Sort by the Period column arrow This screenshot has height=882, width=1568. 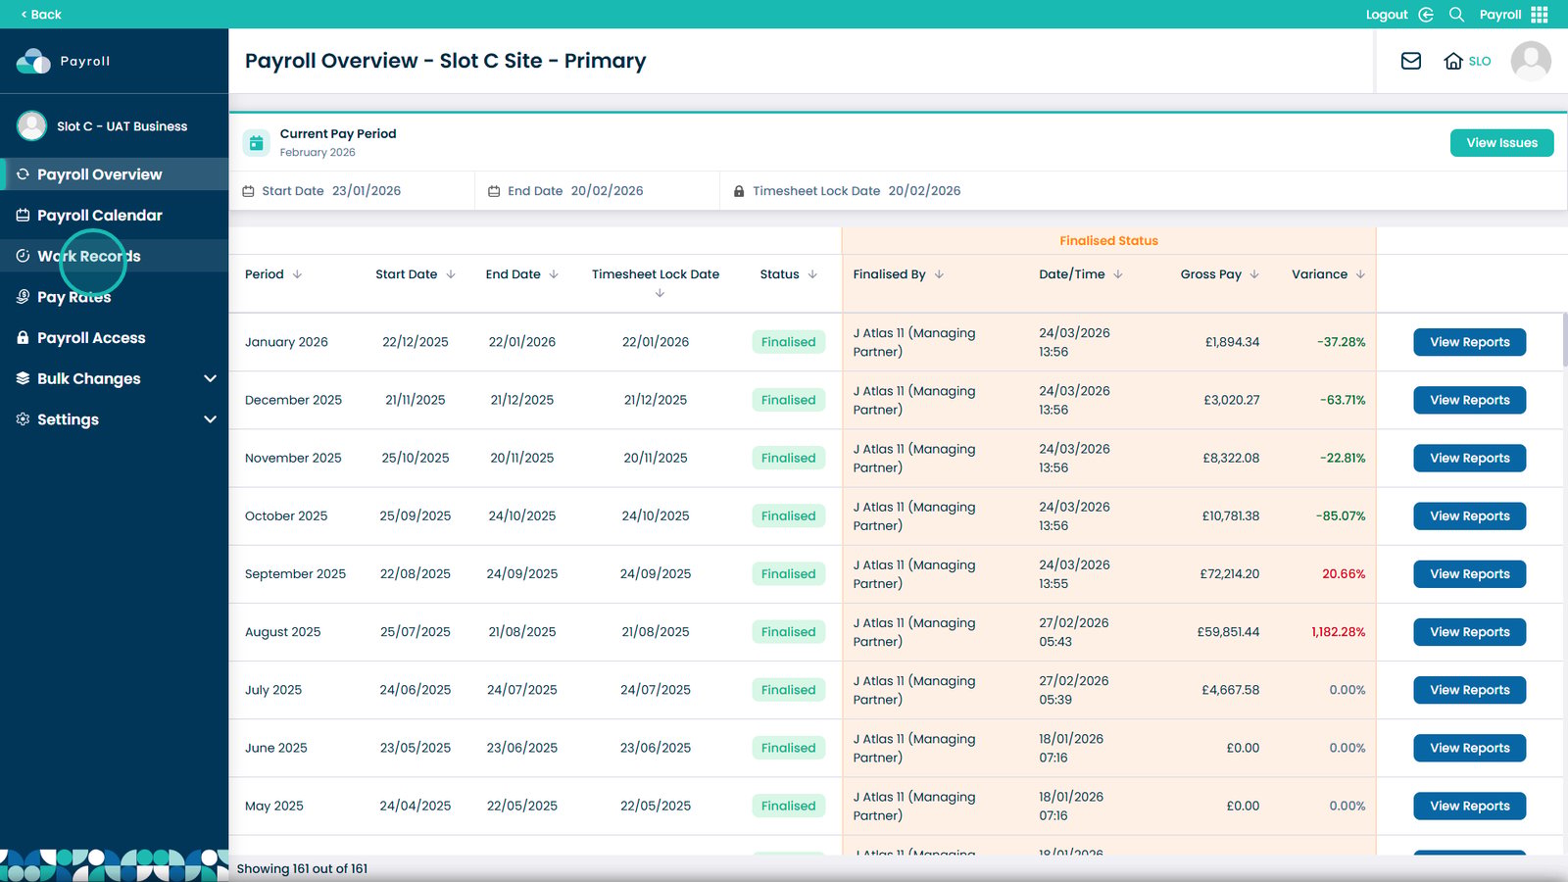pos(297,274)
